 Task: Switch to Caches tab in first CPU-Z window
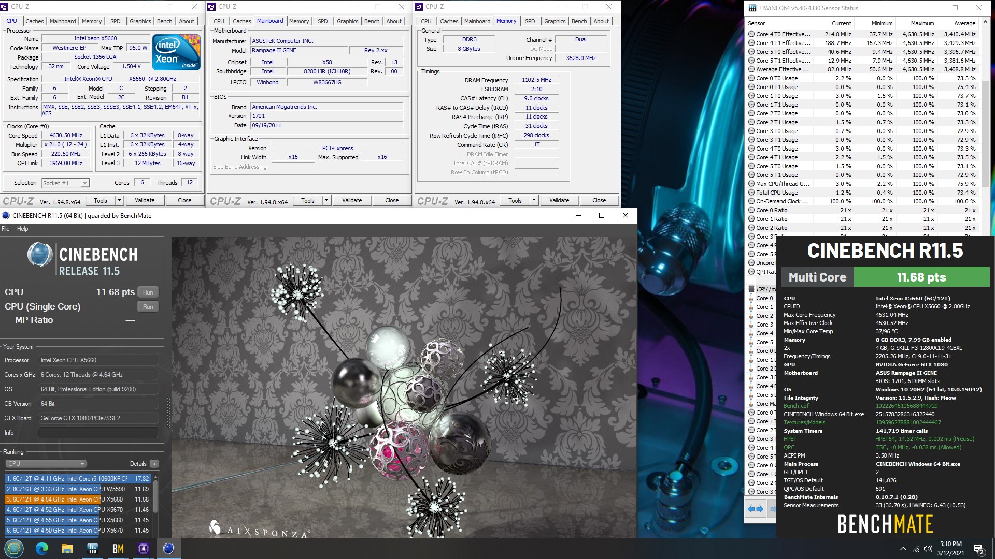point(35,21)
